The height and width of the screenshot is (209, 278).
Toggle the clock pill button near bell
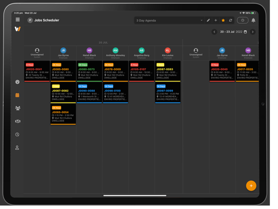243,20
